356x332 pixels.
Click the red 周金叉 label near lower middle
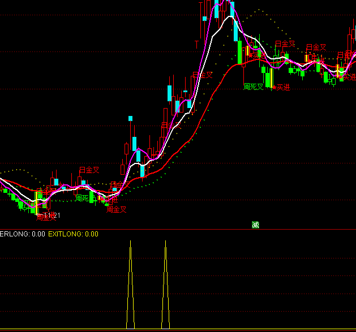pos(117,209)
